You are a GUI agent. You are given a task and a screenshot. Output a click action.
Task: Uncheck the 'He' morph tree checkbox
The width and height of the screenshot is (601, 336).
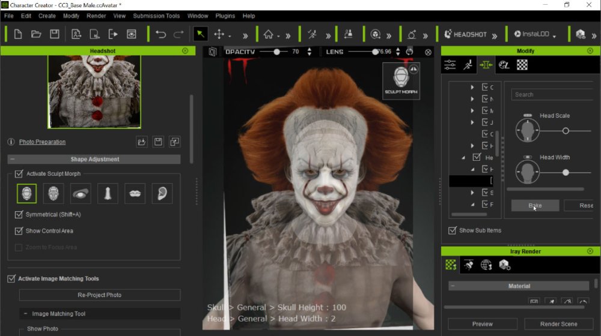point(477,157)
